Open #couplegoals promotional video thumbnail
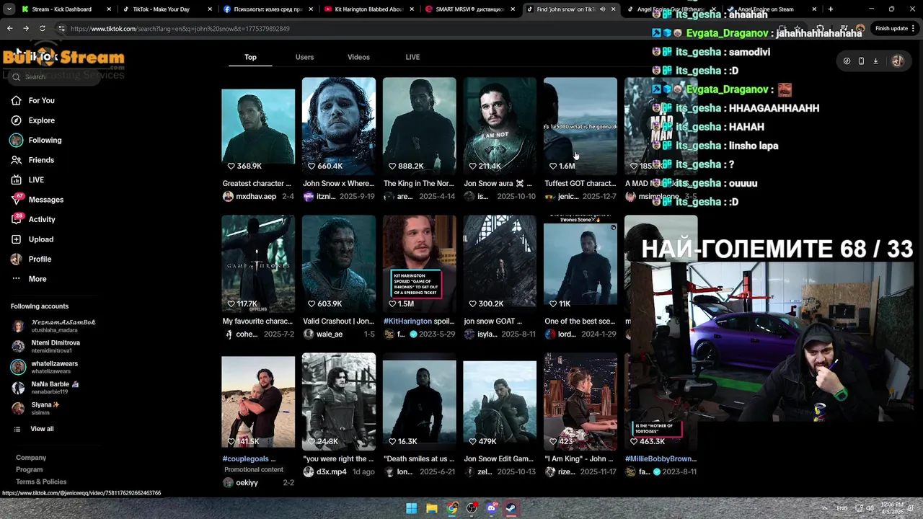The image size is (923, 519). tap(258, 402)
